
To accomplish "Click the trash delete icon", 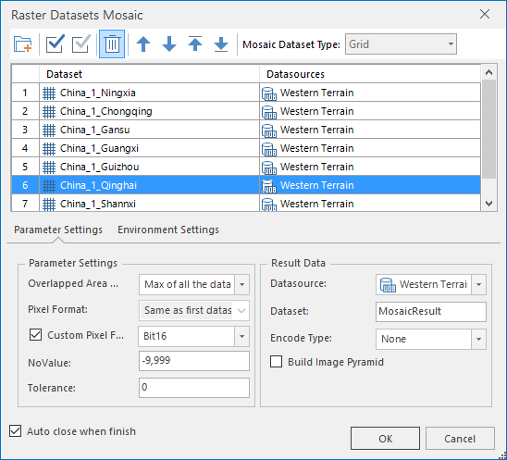I will 112,44.
